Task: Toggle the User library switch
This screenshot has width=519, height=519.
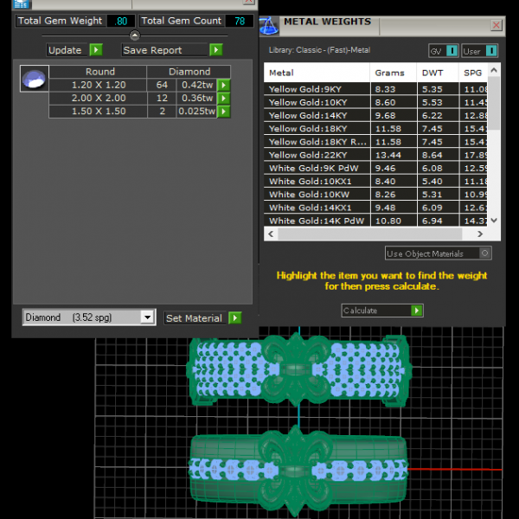Action: pos(491,52)
